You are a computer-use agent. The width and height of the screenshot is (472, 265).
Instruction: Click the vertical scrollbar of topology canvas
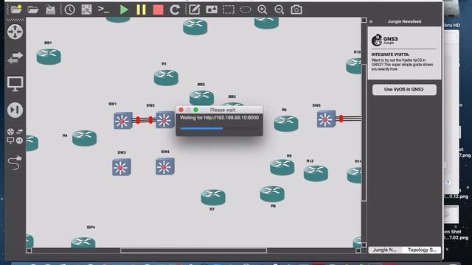364,132
